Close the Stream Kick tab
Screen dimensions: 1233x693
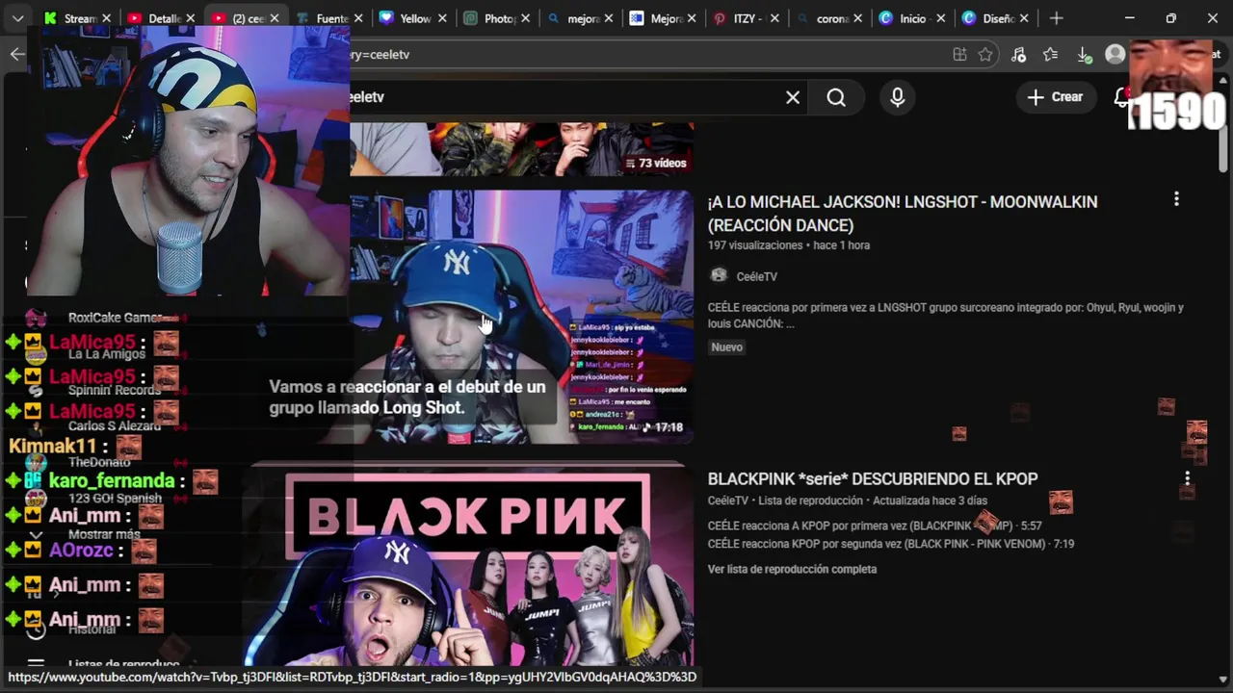[107, 18]
